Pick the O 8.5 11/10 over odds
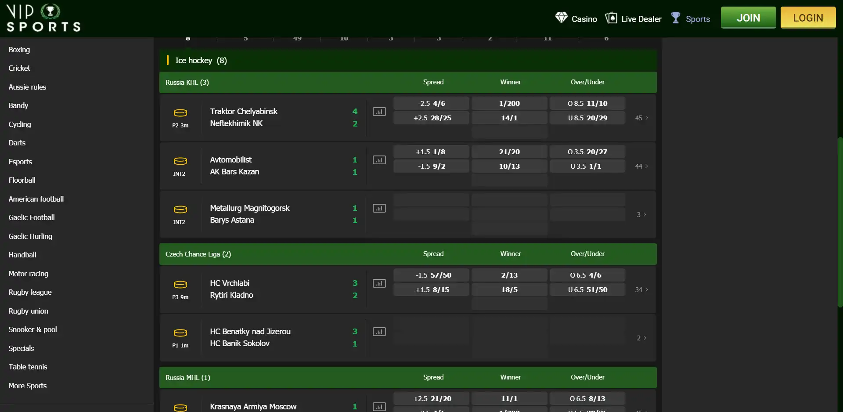843x412 pixels. (587, 103)
